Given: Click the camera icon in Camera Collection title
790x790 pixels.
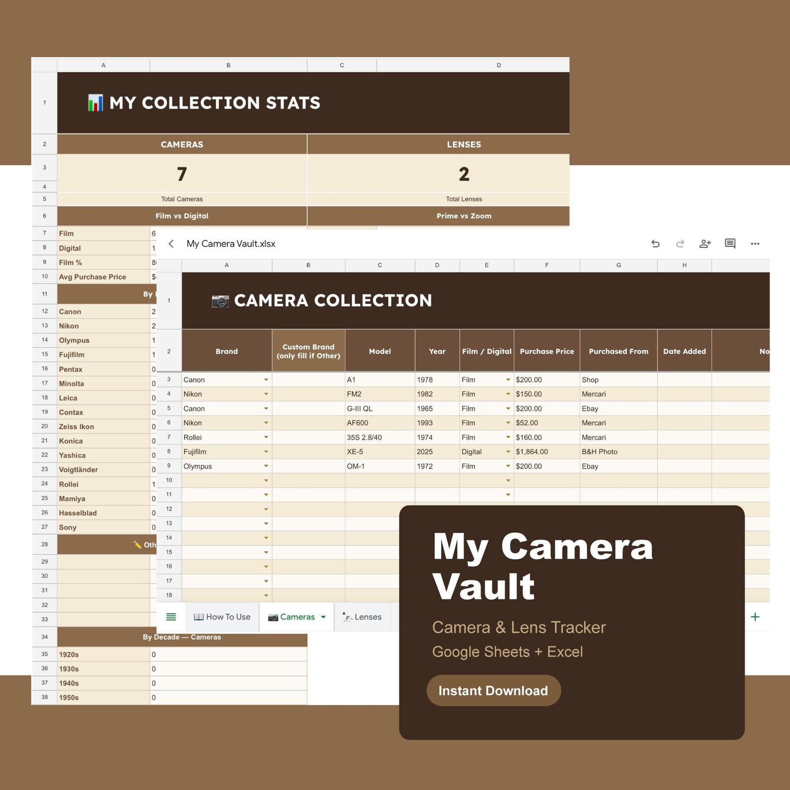Looking at the screenshot, I should click(x=220, y=301).
